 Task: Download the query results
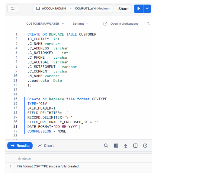click(126, 146)
